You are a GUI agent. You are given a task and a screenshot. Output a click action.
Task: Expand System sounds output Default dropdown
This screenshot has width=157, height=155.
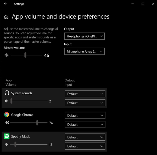pos(85,94)
